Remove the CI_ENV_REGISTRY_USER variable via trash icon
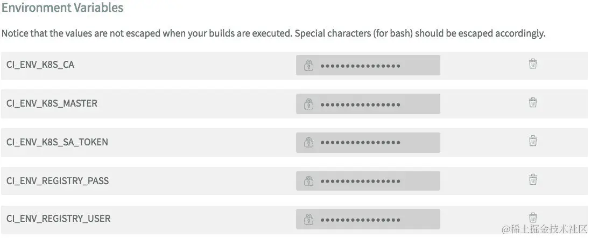The width and height of the screenshot is (591, 238). (x=532, y=218)
